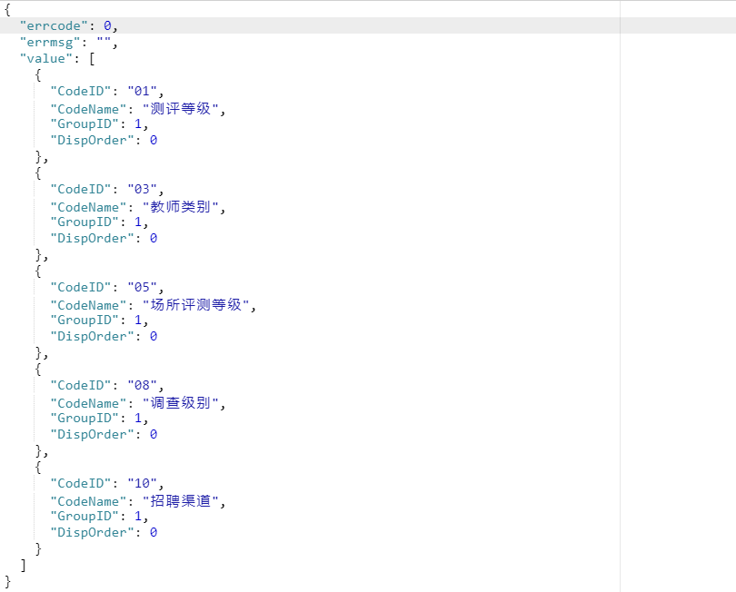Click the CodeName key of entry "01"
736x592 pixels.
[x=88, y=109]
